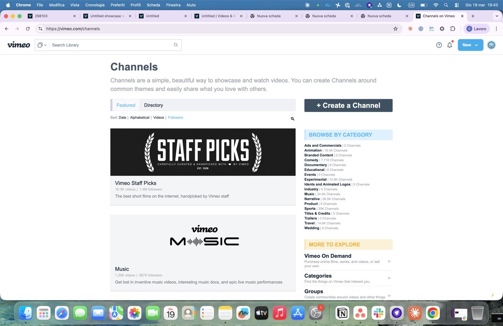Open the user avatar menu
Viewport: 503px width, 326px height.
pos(491,45)
